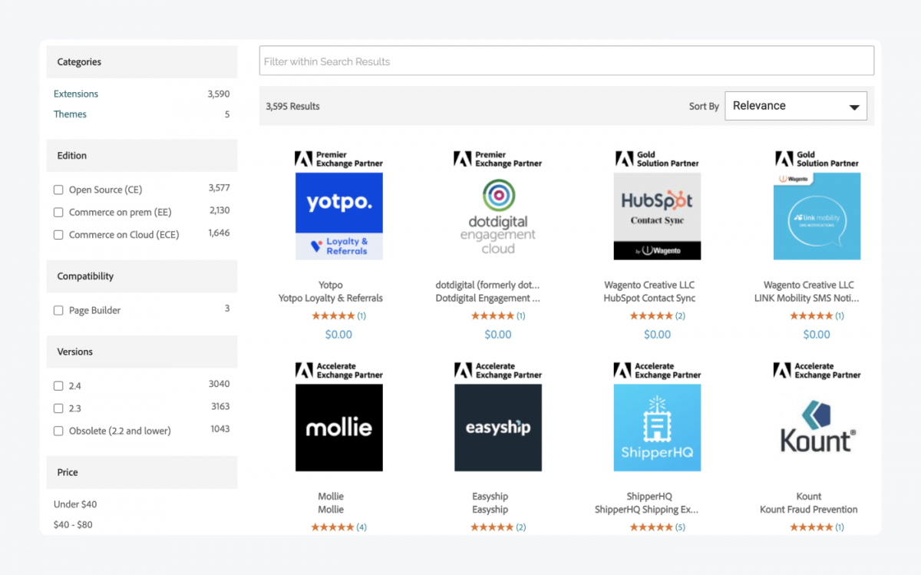Image resolution: width=921 pixels, height=575 pixels.
Task: Open the Yotpo Loyalty & Referrals logo thumbnail
Action: coord(339,216)
